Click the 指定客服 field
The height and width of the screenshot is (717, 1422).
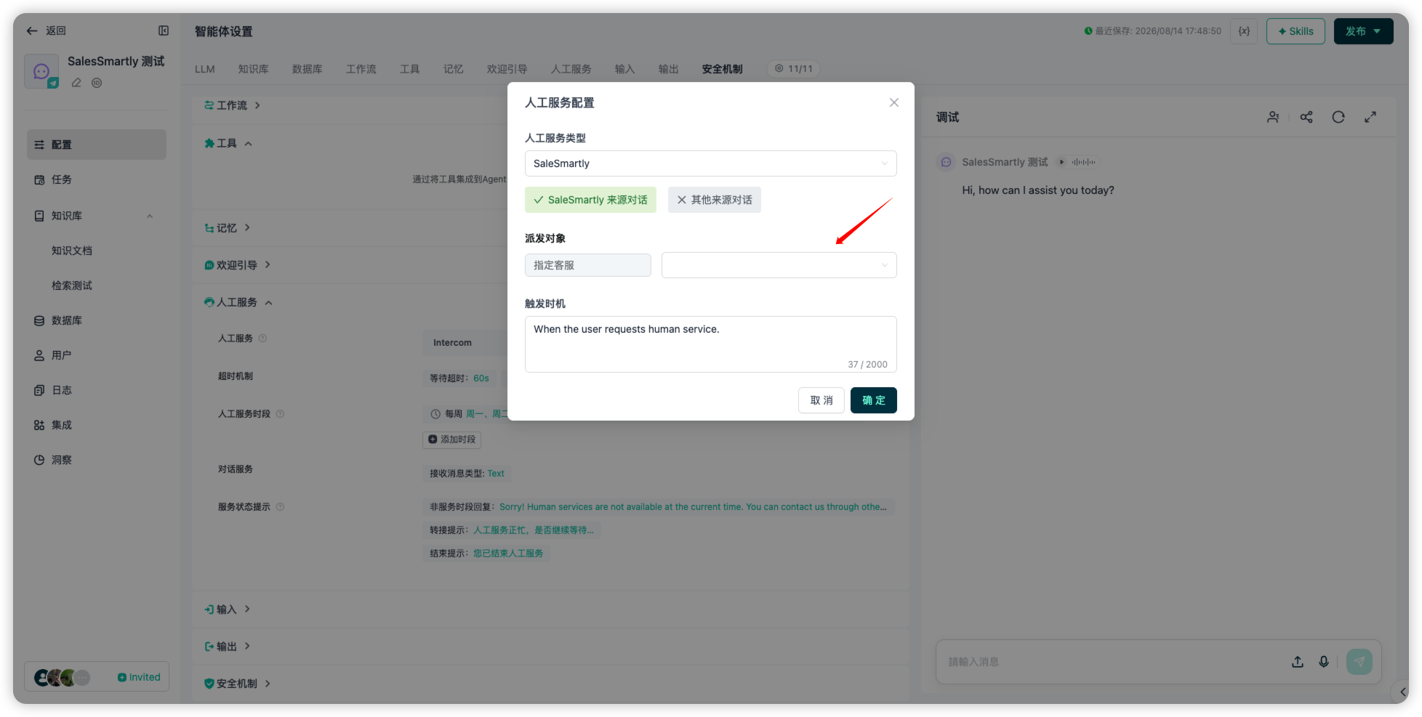pos(588,265)
